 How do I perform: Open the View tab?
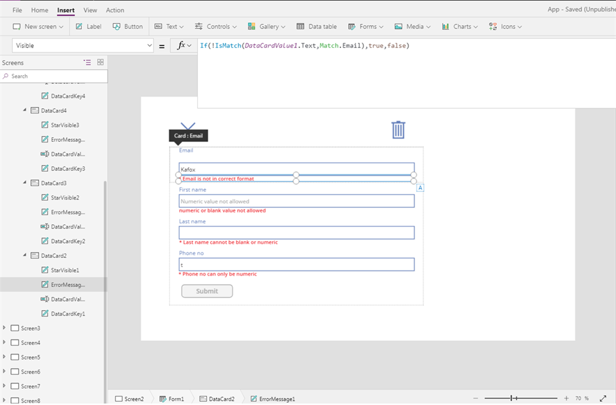(90, 10)
